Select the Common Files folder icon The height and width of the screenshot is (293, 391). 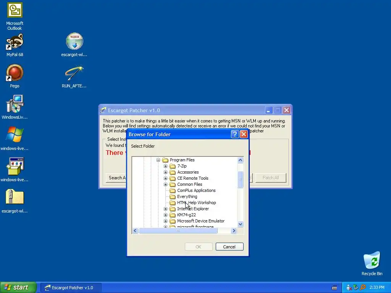[173, 184]
